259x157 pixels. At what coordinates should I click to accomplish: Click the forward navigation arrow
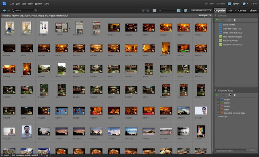(x=9, y=11)
